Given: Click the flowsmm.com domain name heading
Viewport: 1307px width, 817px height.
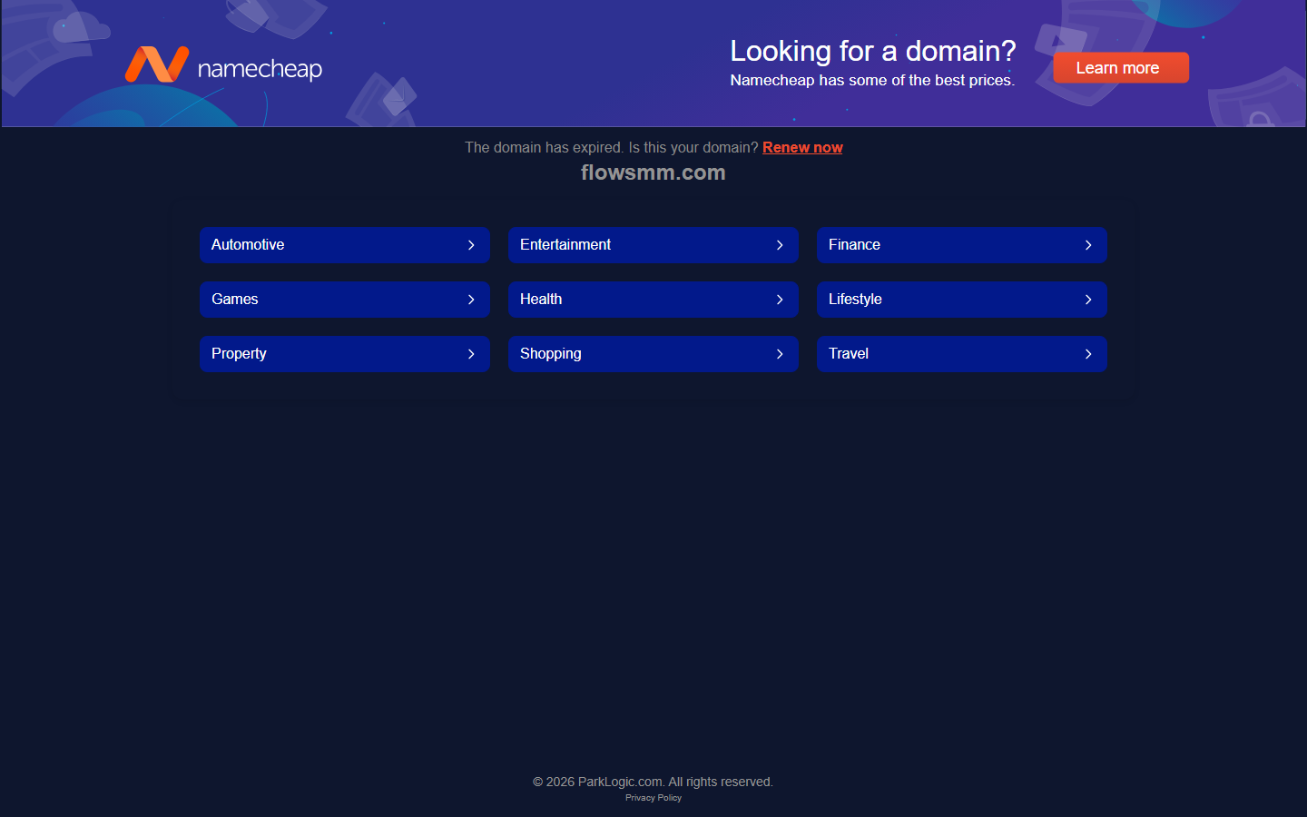Looking at the screenshot, I should 653,172.
